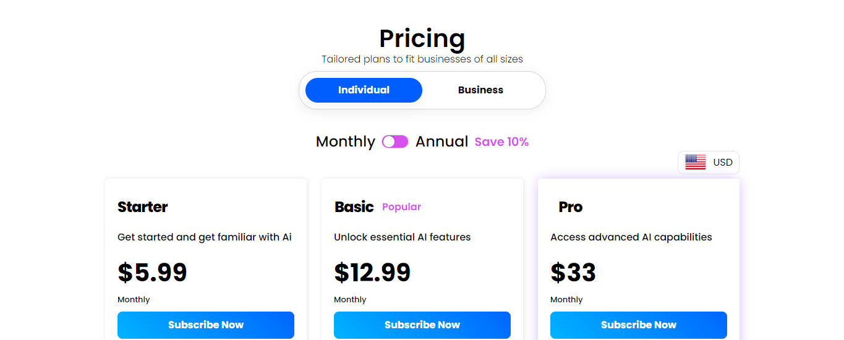Subscribe to the Pro plan

coord(639,325)
